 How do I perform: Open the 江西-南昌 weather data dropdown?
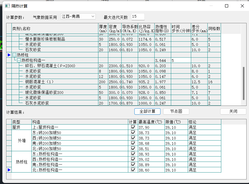pyautogui.click(x=93, y=17)
